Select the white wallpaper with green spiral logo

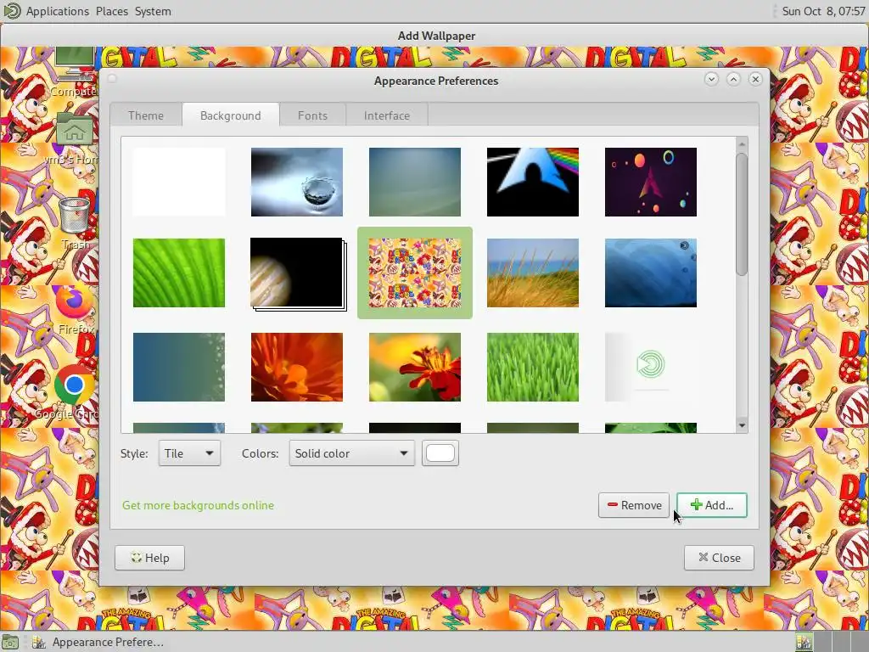coord(651,367)
